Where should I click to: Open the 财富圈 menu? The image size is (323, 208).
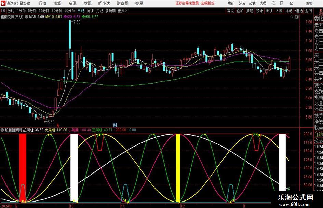click(x=122, y=3)
